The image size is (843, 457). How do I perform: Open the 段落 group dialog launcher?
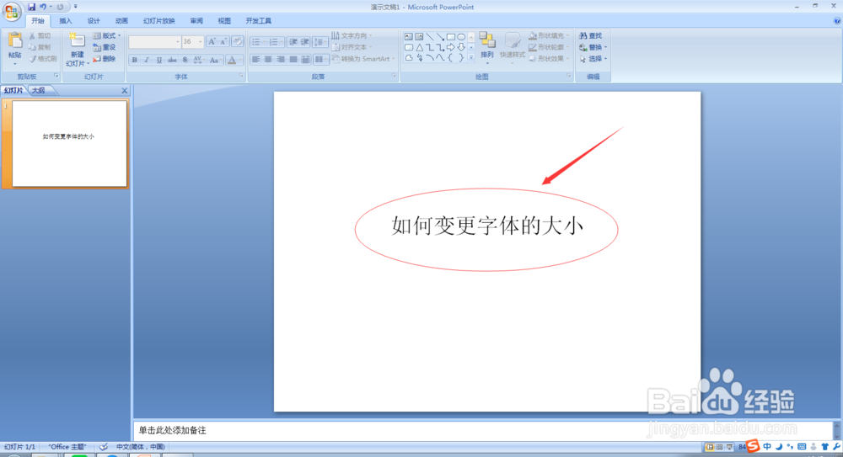(394, 77)
